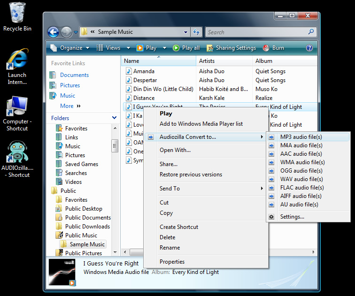The height and width of the screenshot is (296, 355).
Task: Click the help question mark icon
Action: point(309,48)
